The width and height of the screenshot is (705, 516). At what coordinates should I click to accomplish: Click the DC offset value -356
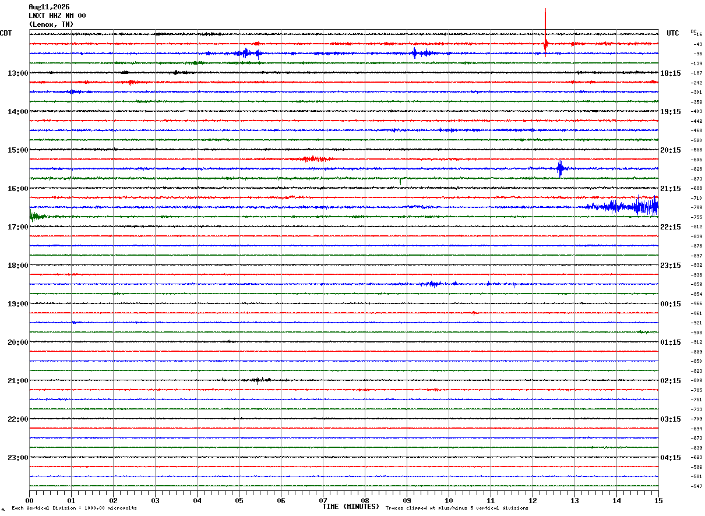point(696,102)
